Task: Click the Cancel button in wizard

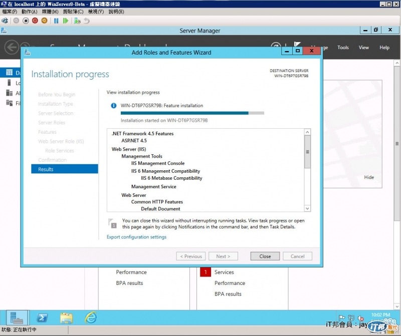Action: point(297,256)
